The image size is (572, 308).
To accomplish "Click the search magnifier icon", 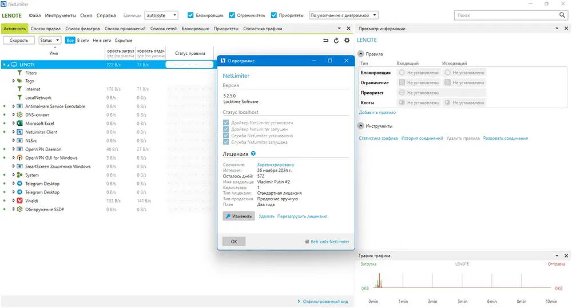I will point(562,15).
